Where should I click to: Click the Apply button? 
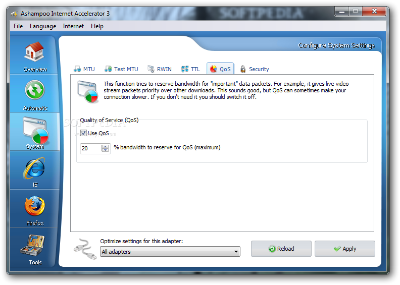[345, 249]
